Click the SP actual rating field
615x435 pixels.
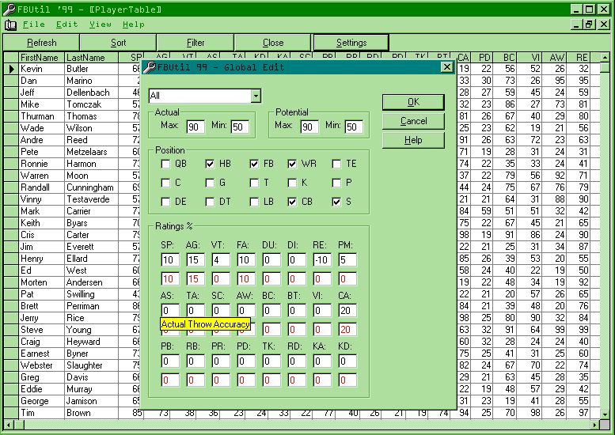[x=170, y=260]
